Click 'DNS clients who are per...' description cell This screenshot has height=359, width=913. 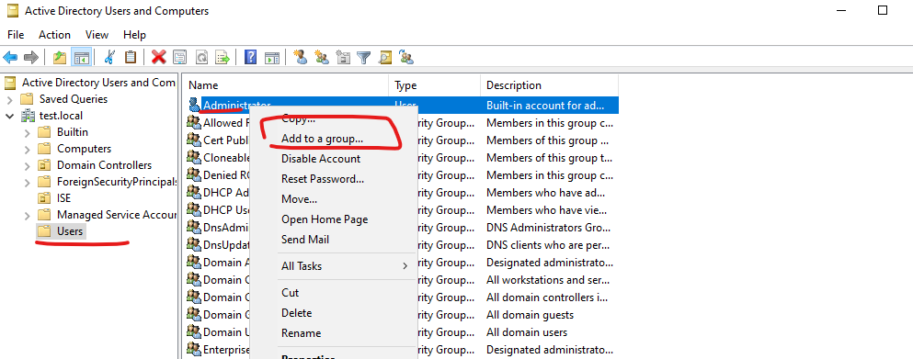pos(548,245)
